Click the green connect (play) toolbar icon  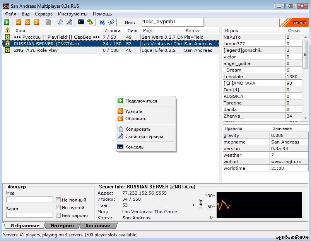[x=7, y=22]
